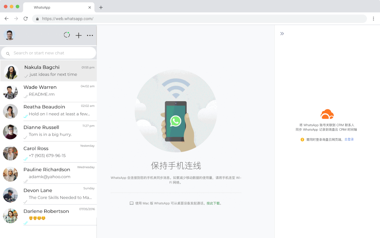The height and width of the screenshot is (238, 380).
Task: Close the WhatsApp tab
Action: (x=90, y=7)
